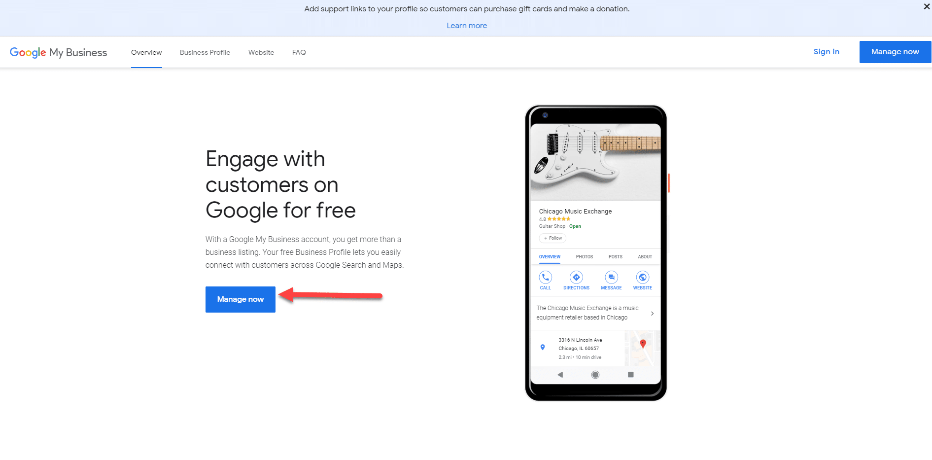Click the Google My Business logo
This screenshot has height=460, width=932.
point(58,52)
